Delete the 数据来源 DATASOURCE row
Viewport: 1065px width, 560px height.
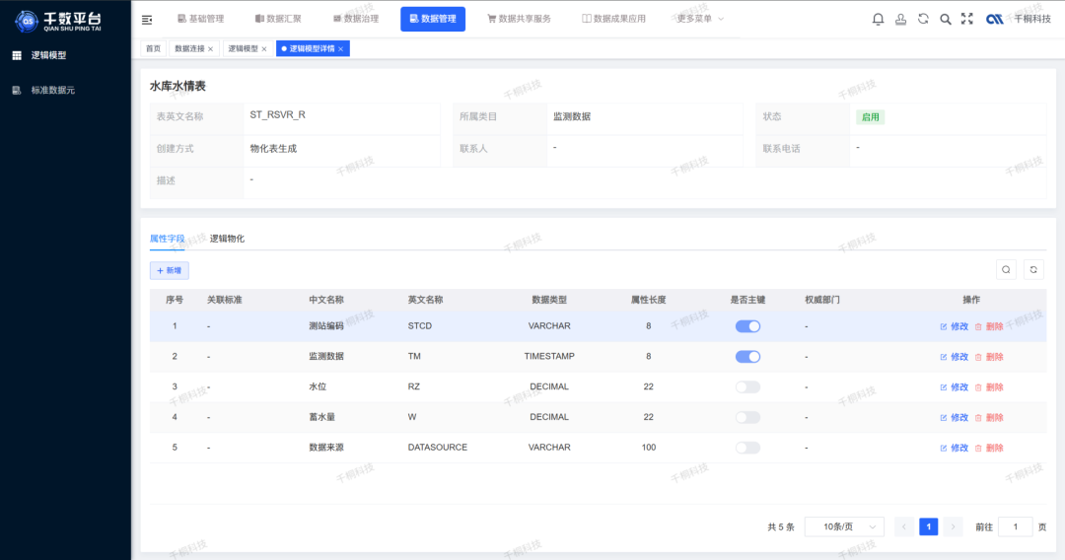click(x=990, y=448)
